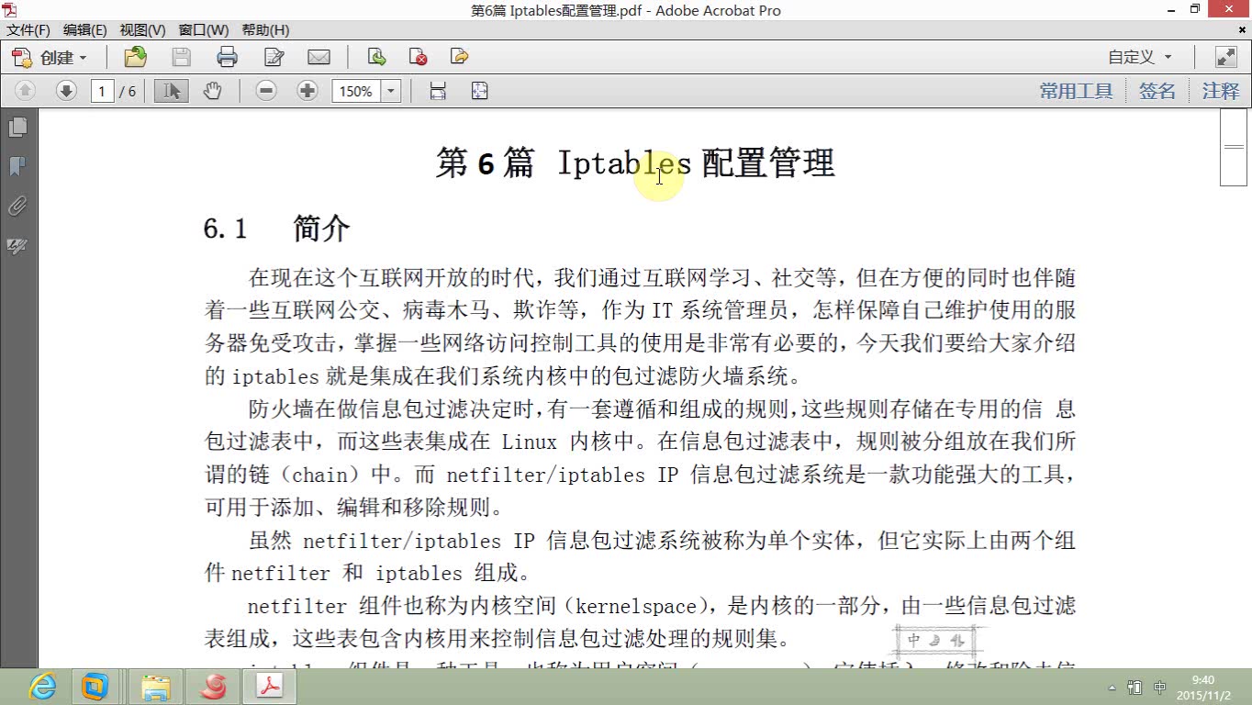The width and height of the screenshot is (1252, 705).
Task: Open the 文件 menu
Action: [27, 29]
